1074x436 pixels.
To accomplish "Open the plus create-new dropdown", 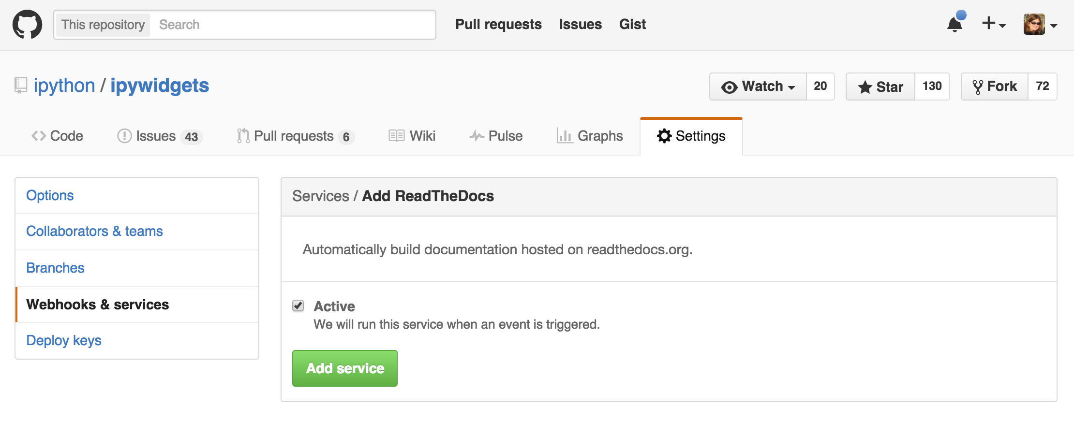I will [993, 24].
